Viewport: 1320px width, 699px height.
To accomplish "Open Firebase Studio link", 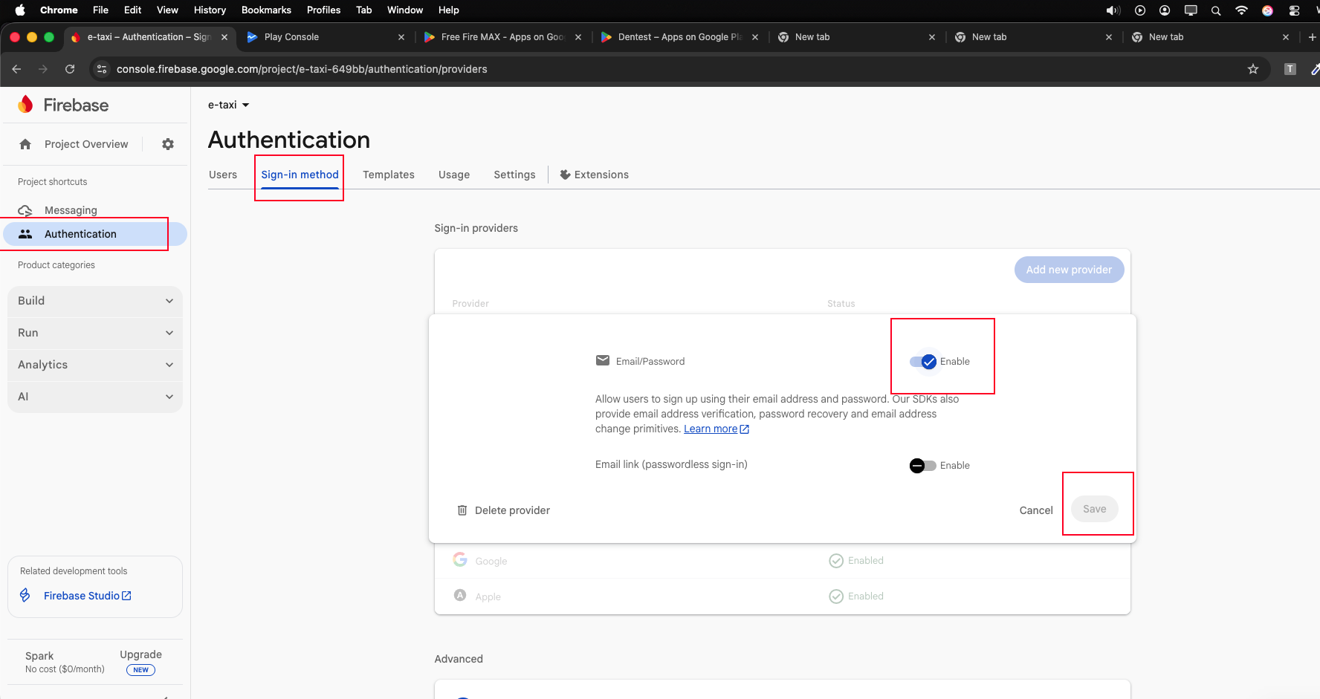I will point(87,596).
